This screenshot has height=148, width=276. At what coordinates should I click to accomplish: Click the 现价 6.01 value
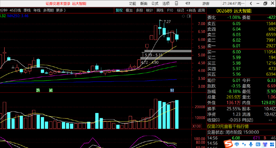point(236,80)
